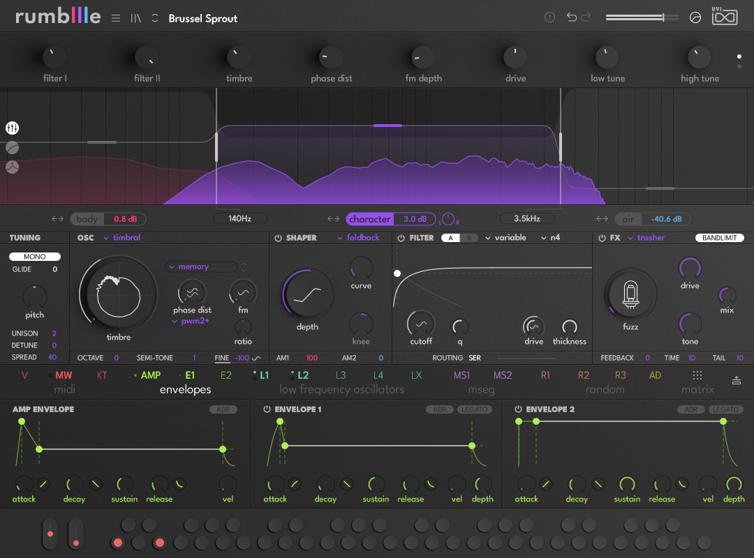Click the collapse panel icon beside matrix

[737, 380]
